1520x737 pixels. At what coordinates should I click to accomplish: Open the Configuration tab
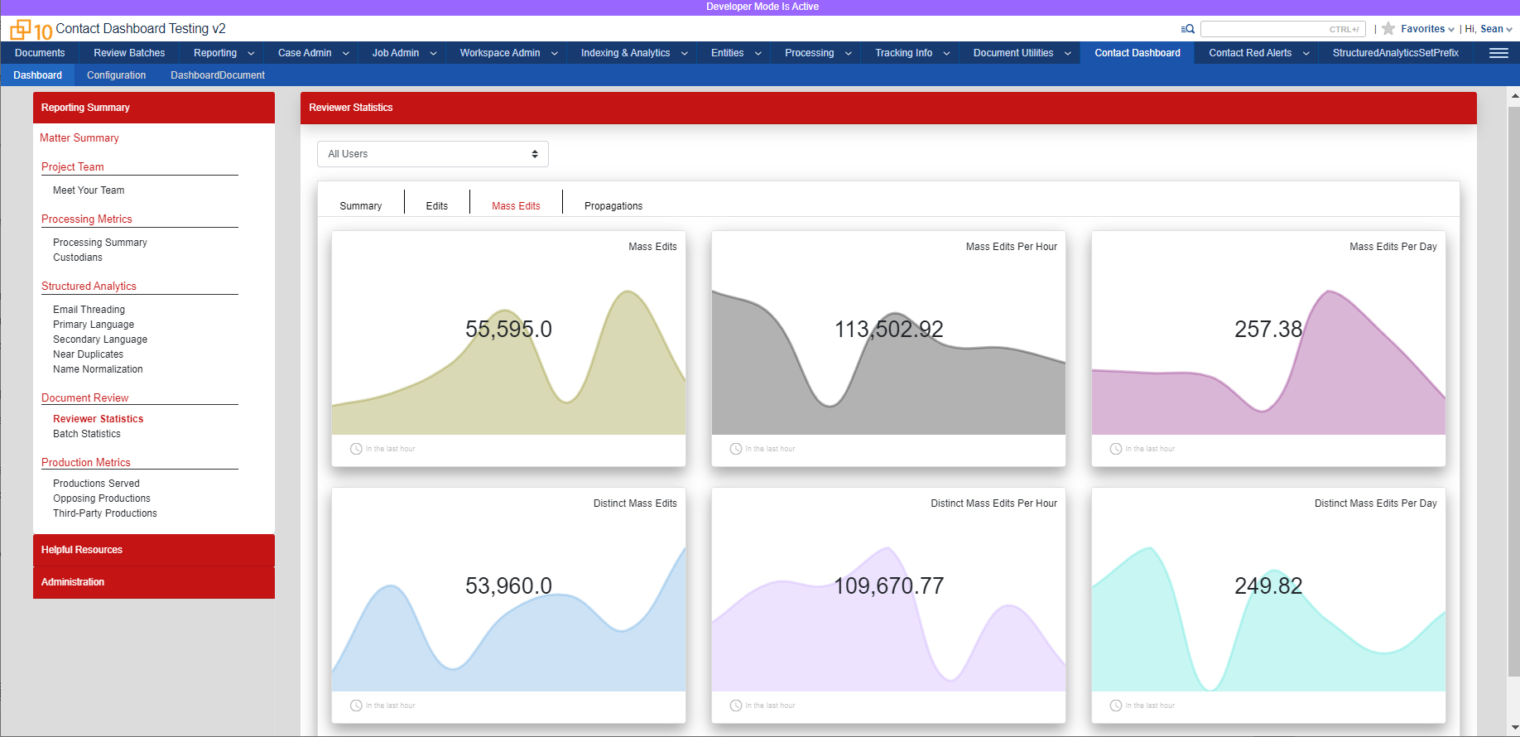[116, 75]
